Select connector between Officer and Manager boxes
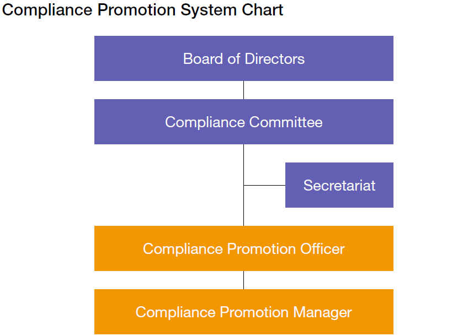 point(243,280)
